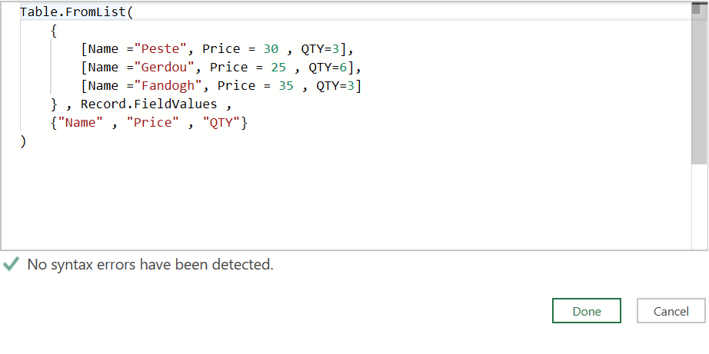The image size is (709, 354).
Task: Click the "QTY" column name string
Action: coord(221,123)
